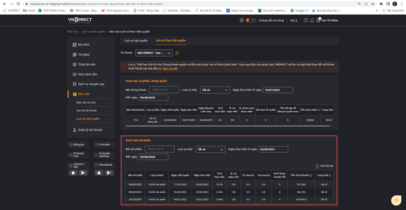Screen dimensions: 406x210
Task: Open Gmail bookmark in bookmarks bar
Action: coord(29,11)
